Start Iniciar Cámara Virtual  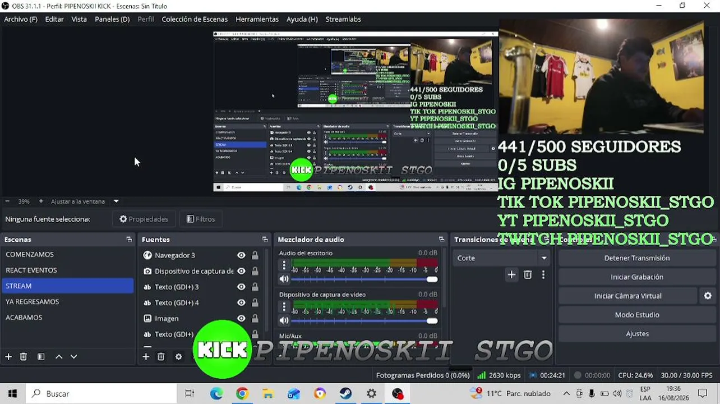pyautogui.click(x=628, y=296)
